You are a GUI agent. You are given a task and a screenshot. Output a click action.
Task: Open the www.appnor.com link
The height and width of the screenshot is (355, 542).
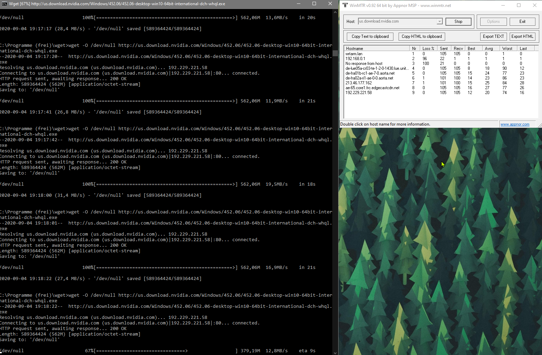[x=515, y=124]
